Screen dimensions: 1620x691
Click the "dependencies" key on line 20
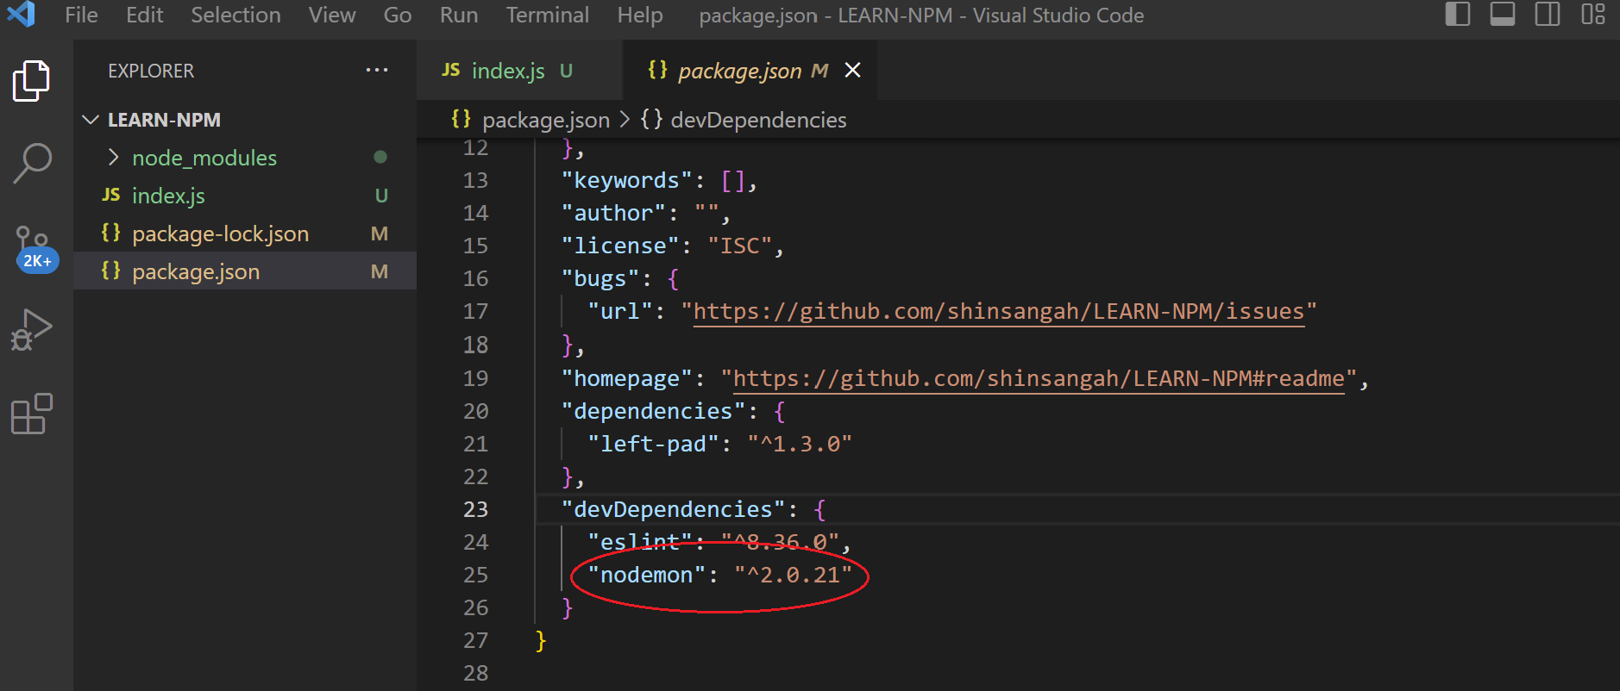(653, 411)
